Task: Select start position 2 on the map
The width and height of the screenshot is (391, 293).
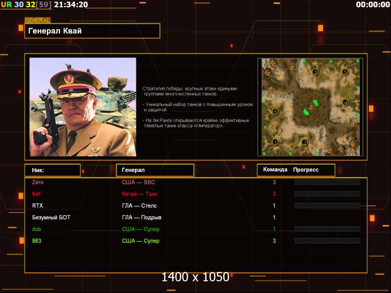Action: coord(304,143)
